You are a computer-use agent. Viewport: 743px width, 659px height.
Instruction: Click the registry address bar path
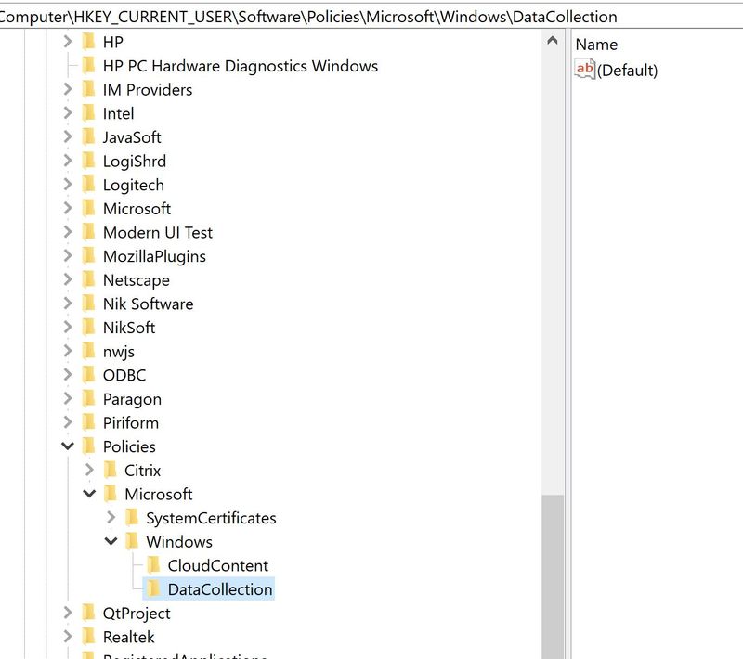click(x=308, y=17)
